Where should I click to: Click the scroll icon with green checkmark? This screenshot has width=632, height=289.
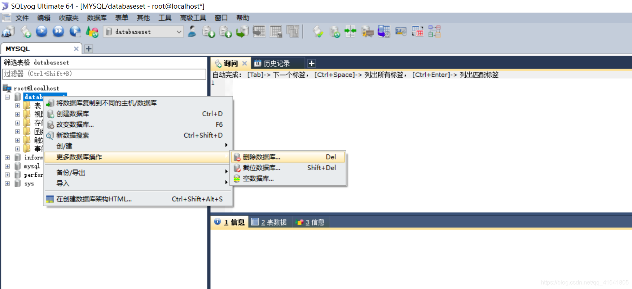click(x=318, y=32)
